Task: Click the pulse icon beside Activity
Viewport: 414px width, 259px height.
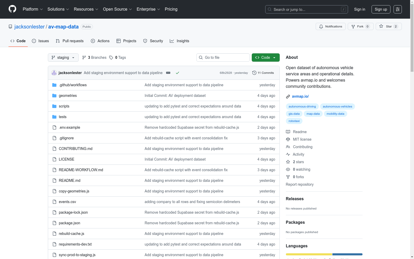Action: coord(288,154)
